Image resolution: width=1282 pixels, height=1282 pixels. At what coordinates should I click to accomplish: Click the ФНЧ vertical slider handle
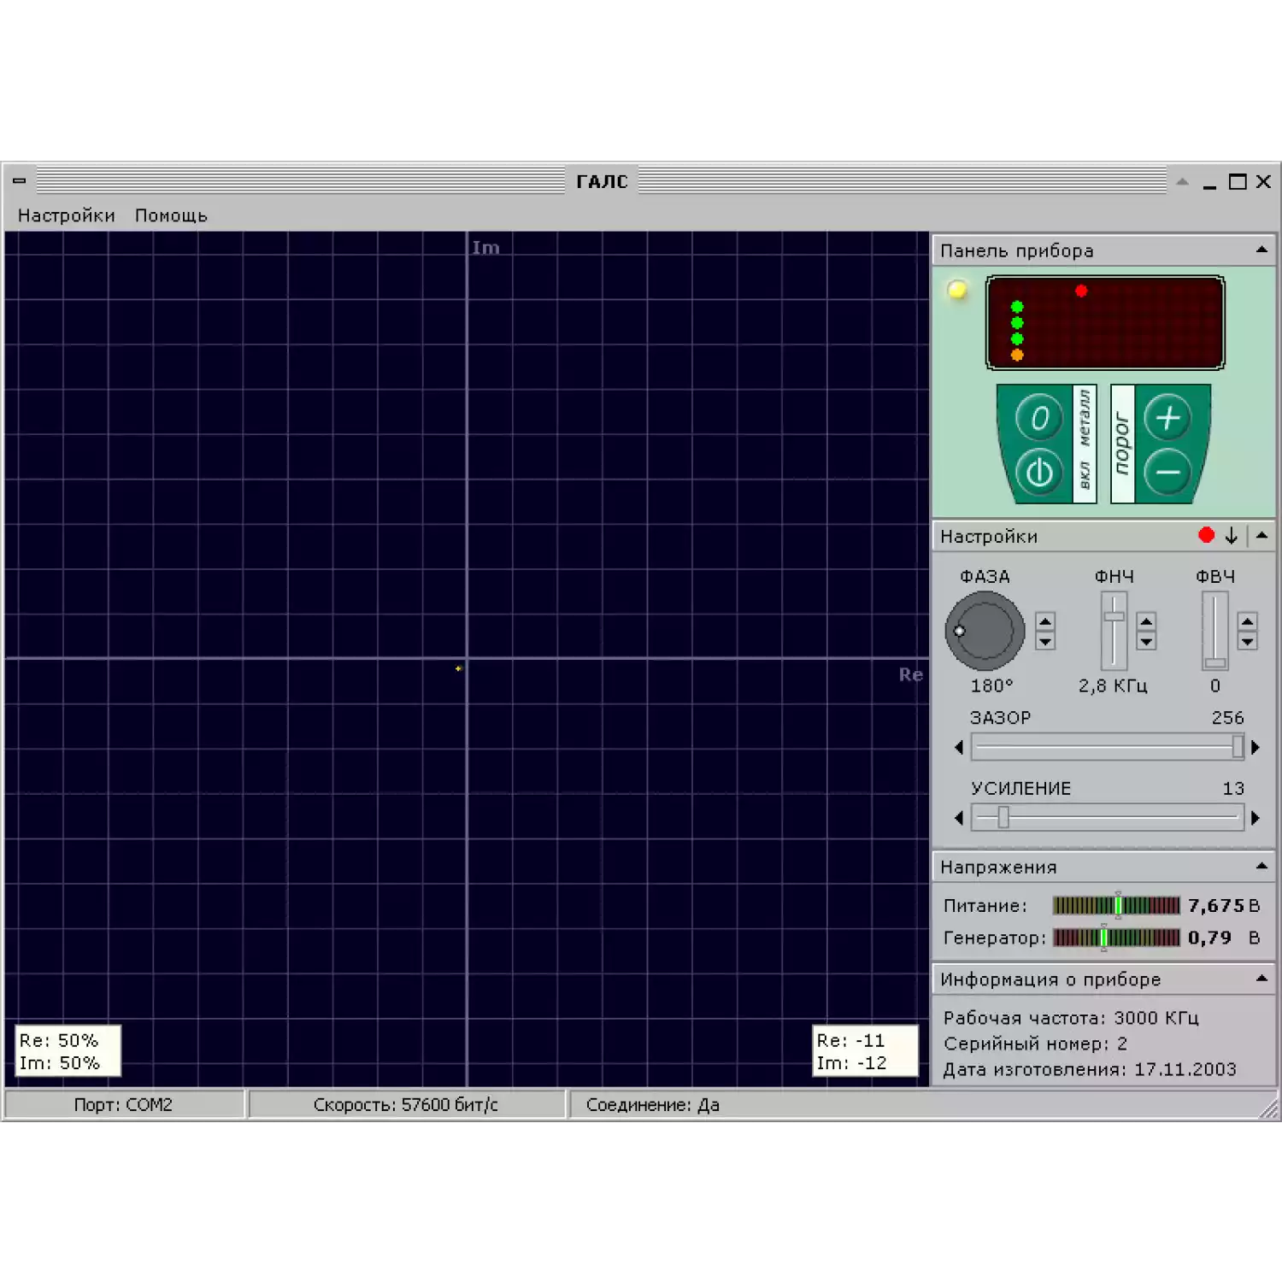click(x=1114, y=616)
